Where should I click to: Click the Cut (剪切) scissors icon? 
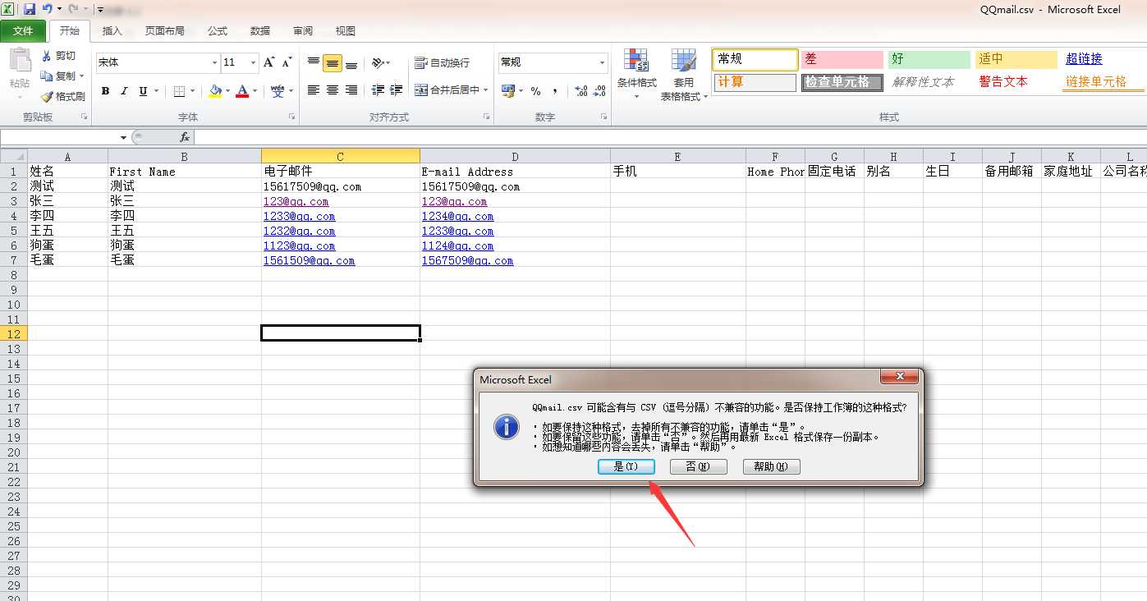pos(47,56)
